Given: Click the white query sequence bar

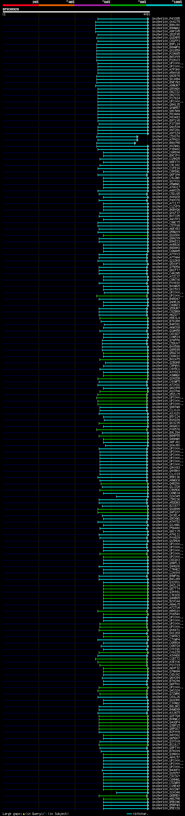Looking at the screenshot, I should 76,12.
